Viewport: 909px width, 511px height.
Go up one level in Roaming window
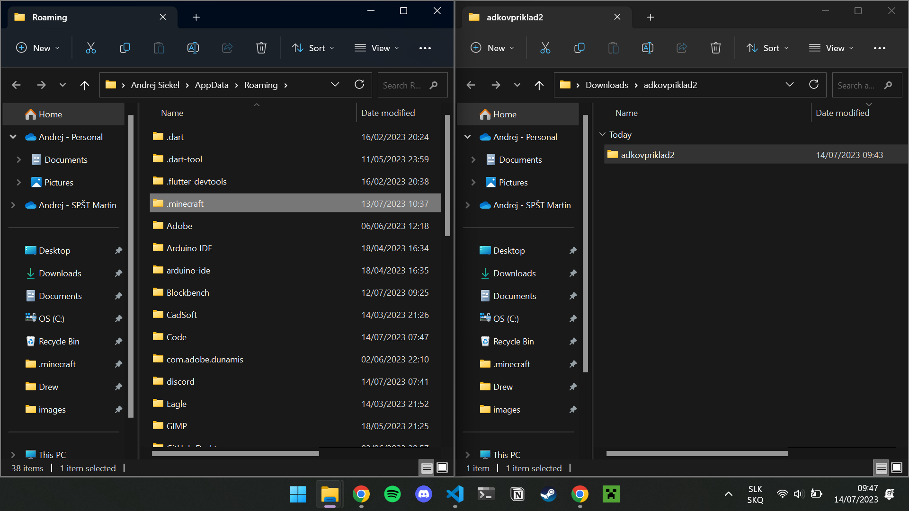(x=85, y=85)
